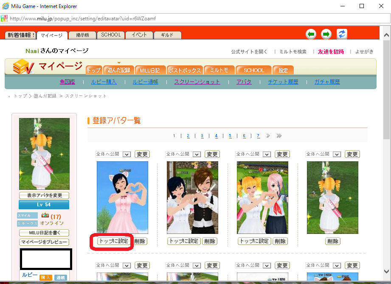Click the blue refresh icon
The height and width of the screenshot is (284, 391).
click(342, 34)
